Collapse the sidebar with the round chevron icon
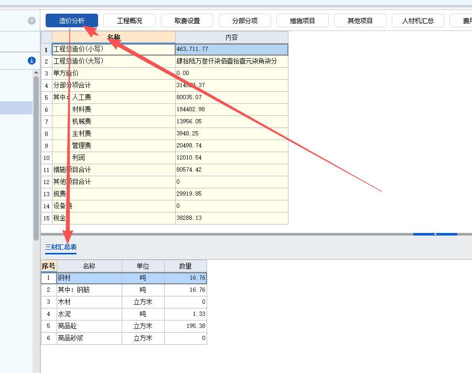The width and height of the screenshot is (472, 373). tap(31, 20)
